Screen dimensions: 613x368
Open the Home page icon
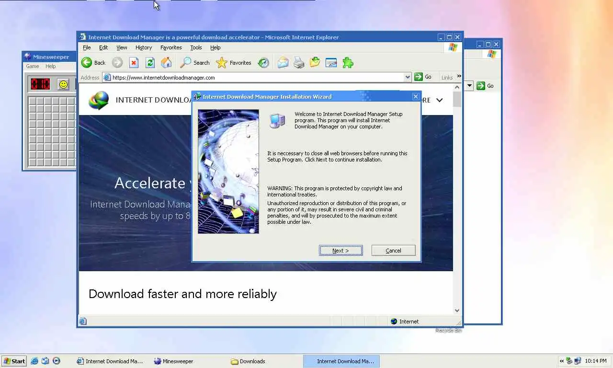click(x=166, y=63)
